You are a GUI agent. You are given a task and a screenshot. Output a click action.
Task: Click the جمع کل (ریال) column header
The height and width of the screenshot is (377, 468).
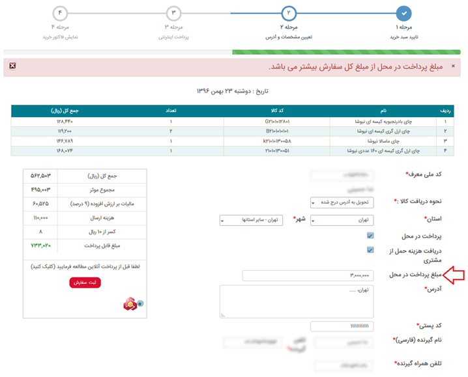[x=65, y=111]
